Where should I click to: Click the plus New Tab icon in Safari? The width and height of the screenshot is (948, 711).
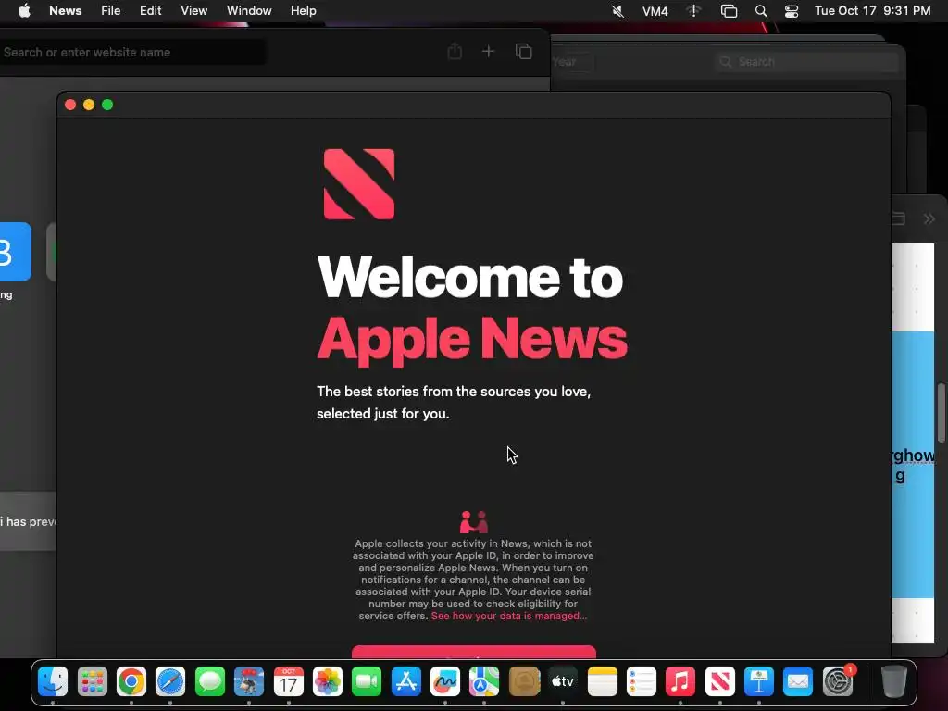pos(489,52)
